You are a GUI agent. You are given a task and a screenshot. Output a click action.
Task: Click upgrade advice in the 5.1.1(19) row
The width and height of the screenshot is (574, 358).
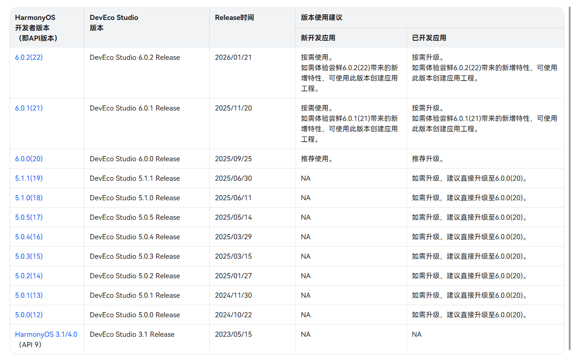(470, 178)
